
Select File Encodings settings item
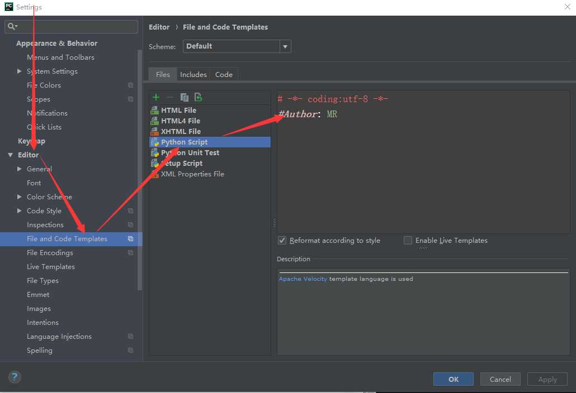coord(50,252)
